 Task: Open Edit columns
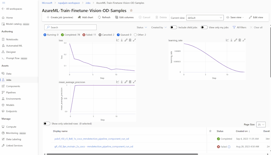(125, 17)
